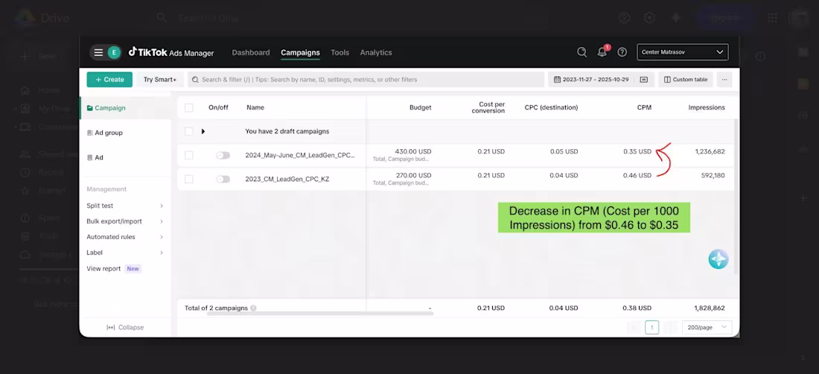Image resolution: width=819 pixels, height=374 pixels.
Task: Click Gemini sparkle icon in Drive window
Action: [x=676, y=18]
